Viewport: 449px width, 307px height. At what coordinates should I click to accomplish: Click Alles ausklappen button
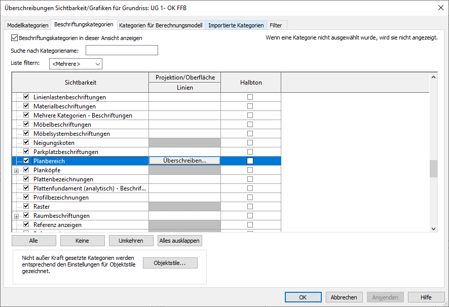click(x=180, y=241)
